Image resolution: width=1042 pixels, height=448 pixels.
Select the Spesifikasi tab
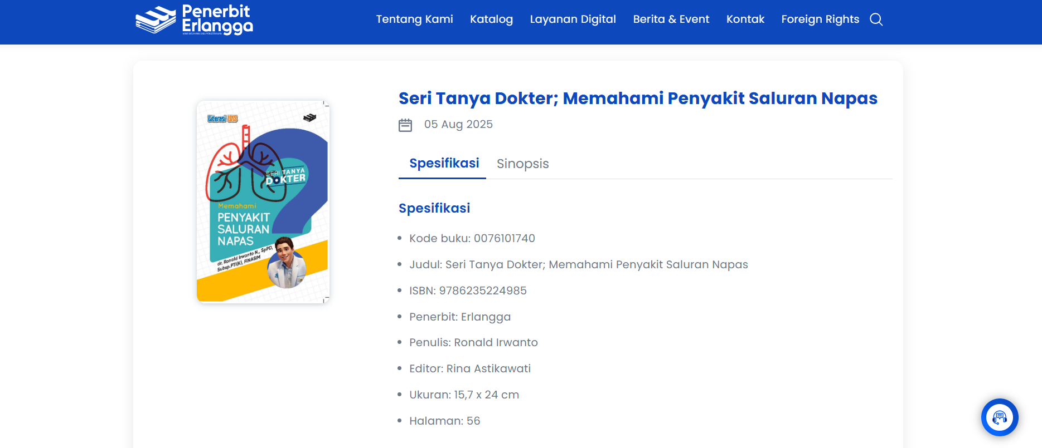tap(444, 164)
